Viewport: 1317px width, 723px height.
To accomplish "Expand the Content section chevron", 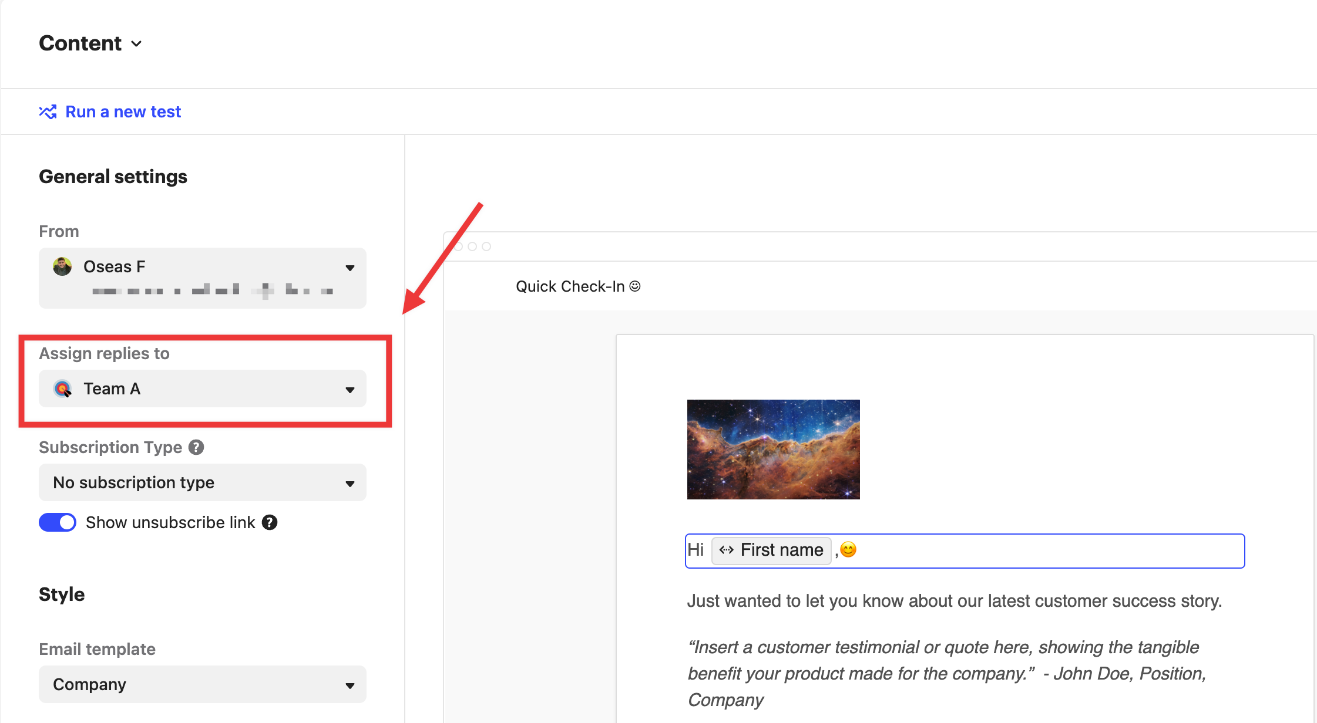I will 136,44.
